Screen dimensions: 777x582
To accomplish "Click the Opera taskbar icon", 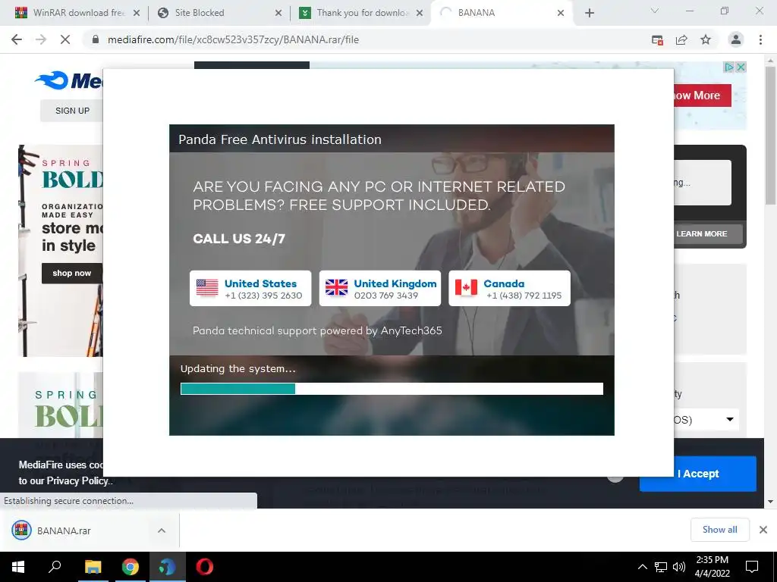I will coord(204,567).
